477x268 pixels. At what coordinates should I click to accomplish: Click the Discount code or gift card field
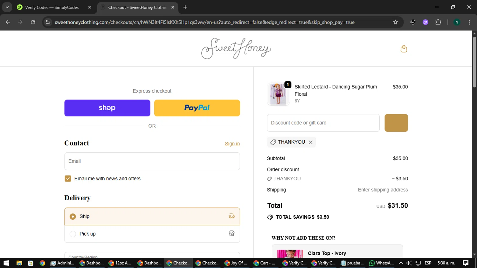point(323,123)
